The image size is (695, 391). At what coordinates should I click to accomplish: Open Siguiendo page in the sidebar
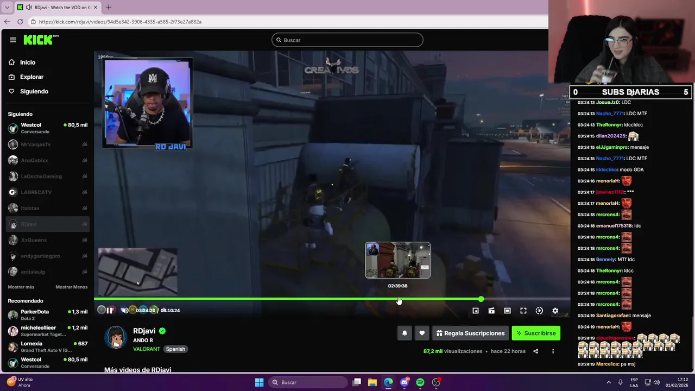coord(34,91)
